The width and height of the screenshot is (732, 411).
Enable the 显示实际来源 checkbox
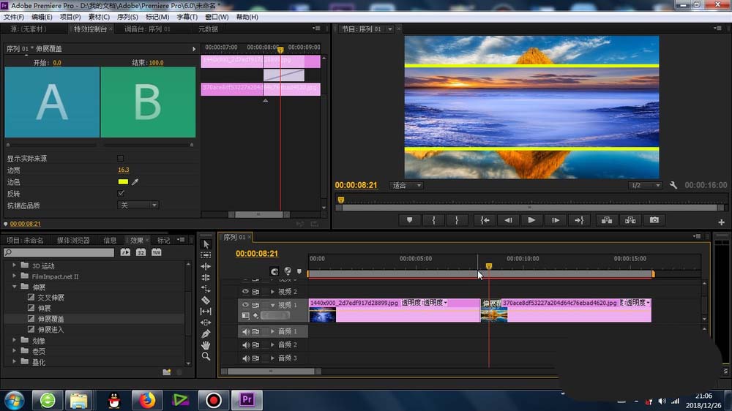click(x=121, y=158)
